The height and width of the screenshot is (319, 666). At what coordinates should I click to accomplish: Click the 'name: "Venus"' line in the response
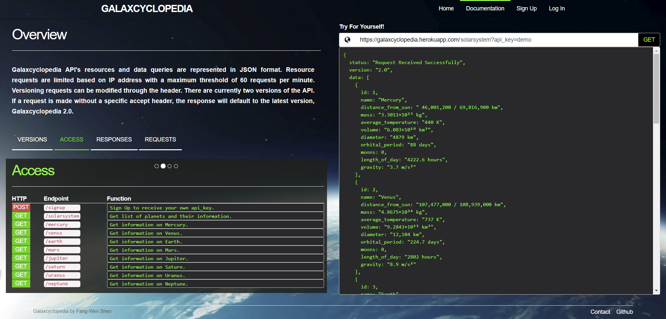[x=381, y=197]
